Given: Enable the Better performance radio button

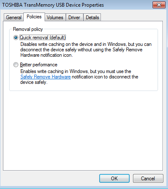Looking at the screenshot, I should point(16,65).
